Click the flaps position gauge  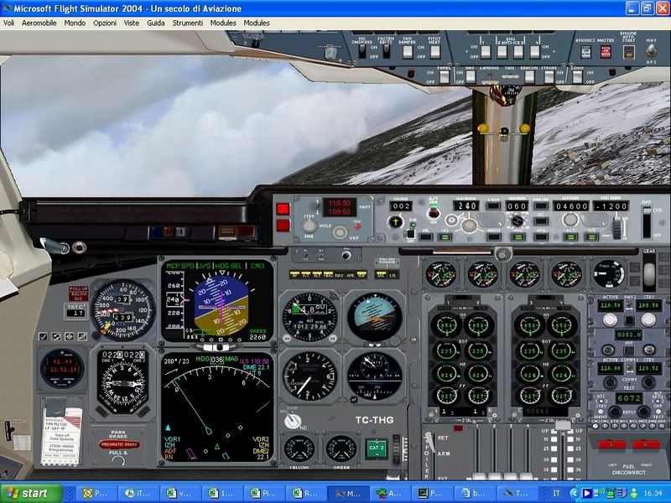click(x=609, y=274)
